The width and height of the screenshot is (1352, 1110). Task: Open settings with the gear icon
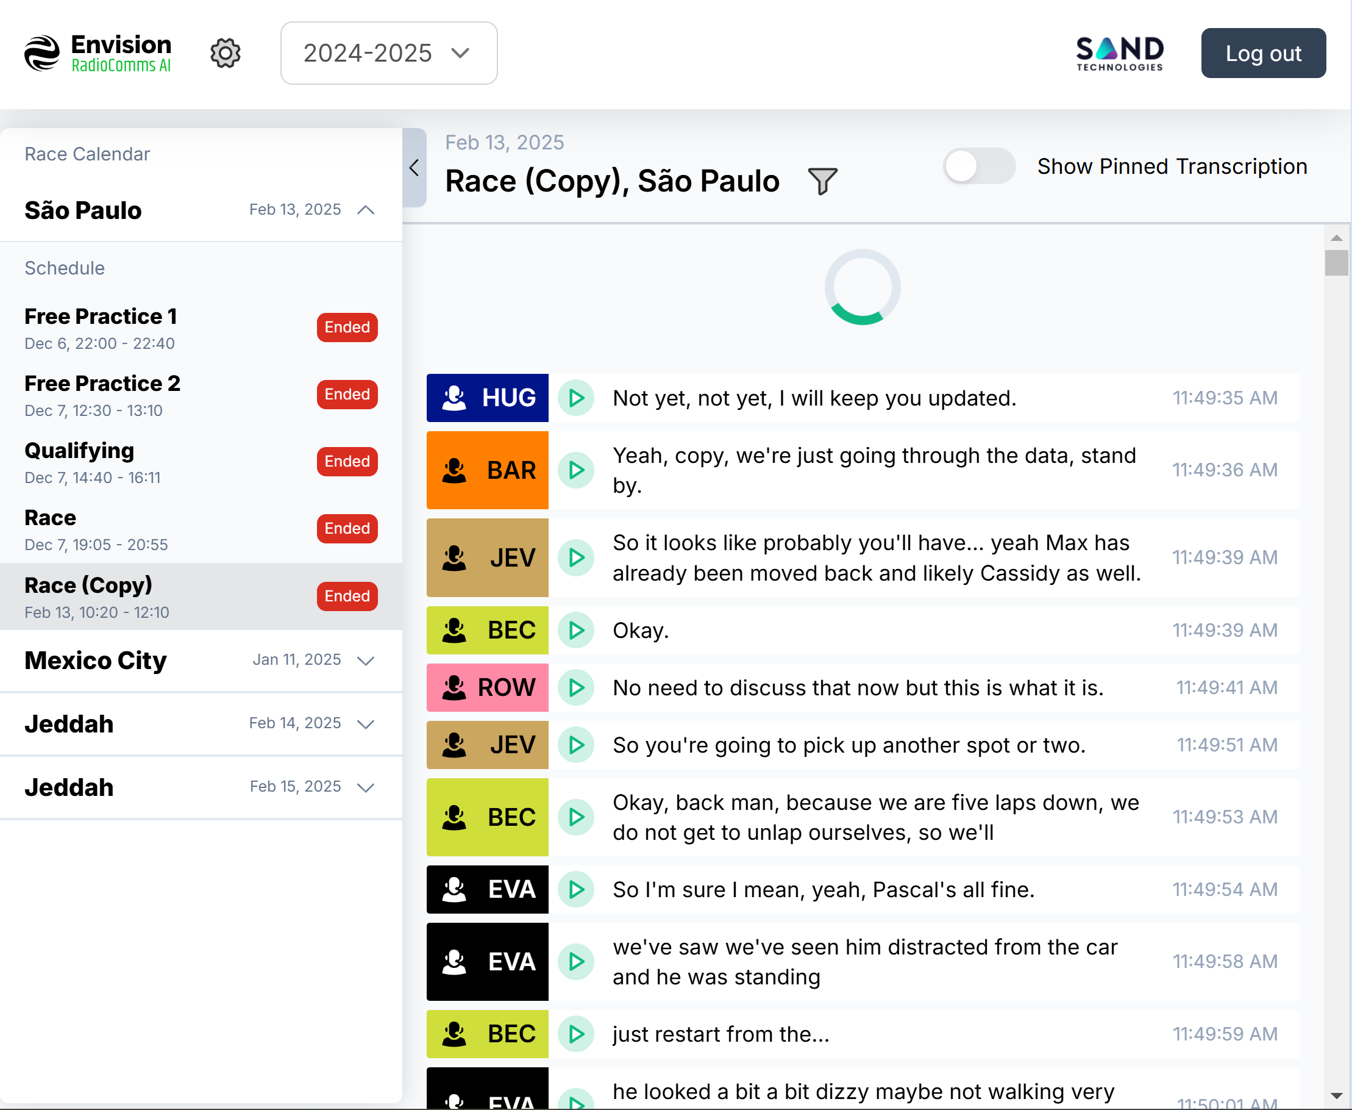coord(225,53)
